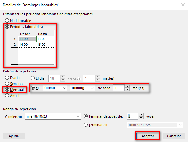The width and height of the screenshot is (188, 142).
Task: Select the 'Terminar el' end date option
Action: [x=86, y=125]
